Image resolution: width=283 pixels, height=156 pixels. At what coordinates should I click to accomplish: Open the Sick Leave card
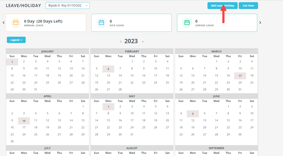pos(131,23)
